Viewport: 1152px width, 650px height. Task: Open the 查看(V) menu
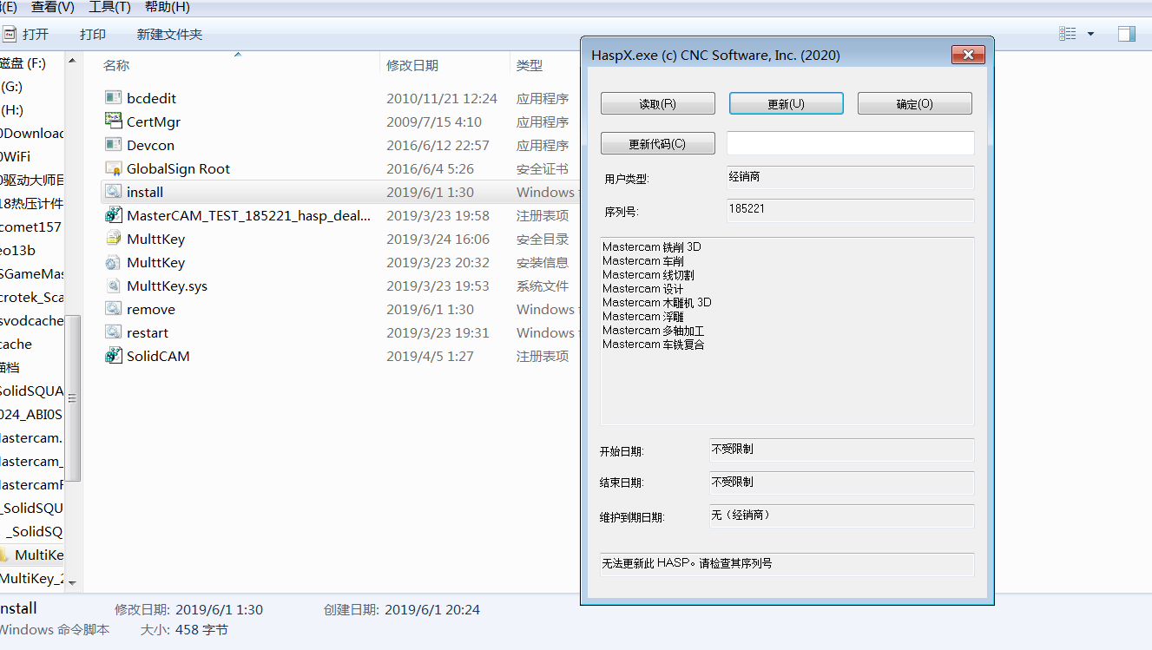coord(53,7)
